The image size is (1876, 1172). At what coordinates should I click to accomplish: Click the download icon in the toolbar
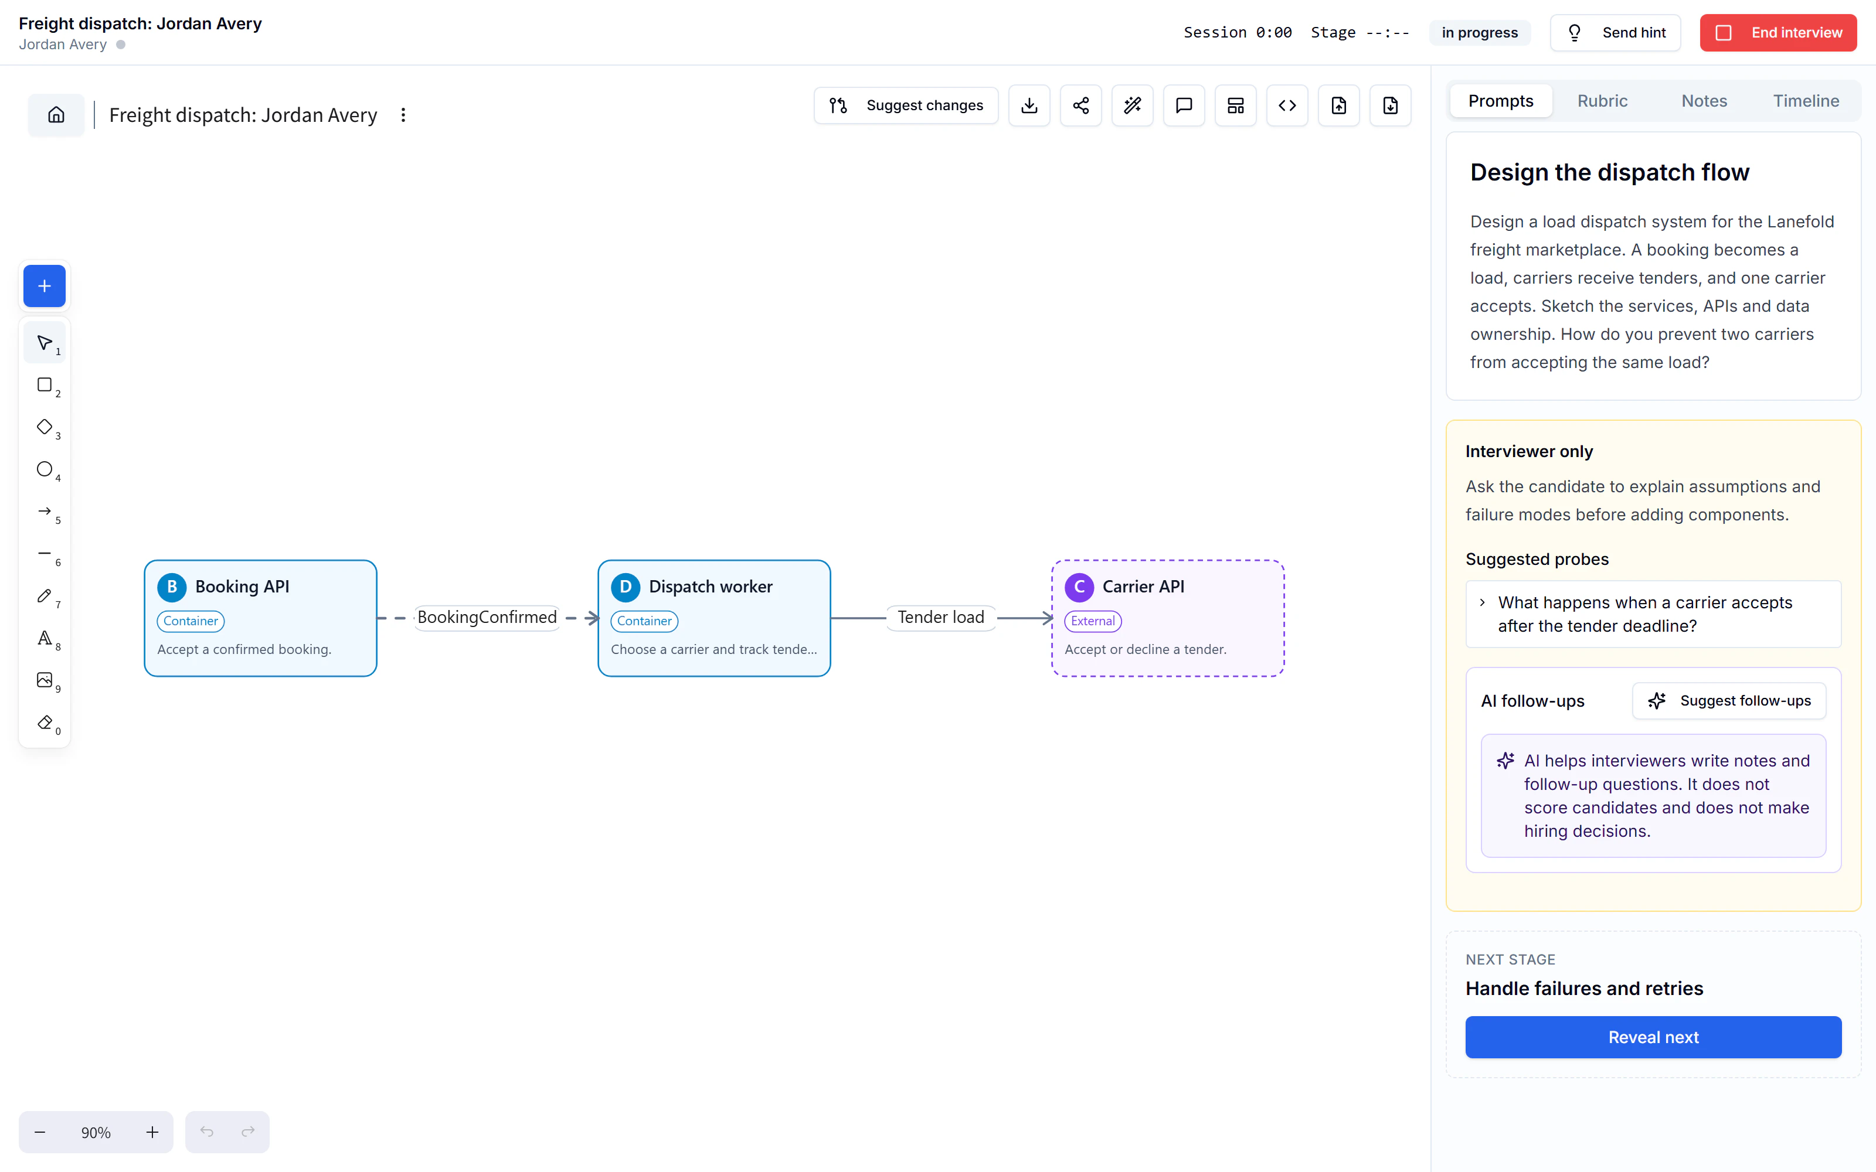click(1029, 105)
